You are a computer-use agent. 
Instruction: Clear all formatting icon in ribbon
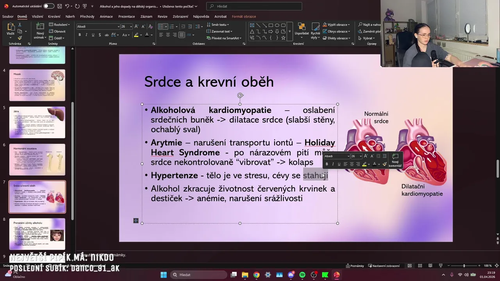click(x=150, y=26)
